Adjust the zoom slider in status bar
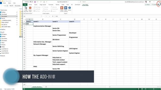 154,89
